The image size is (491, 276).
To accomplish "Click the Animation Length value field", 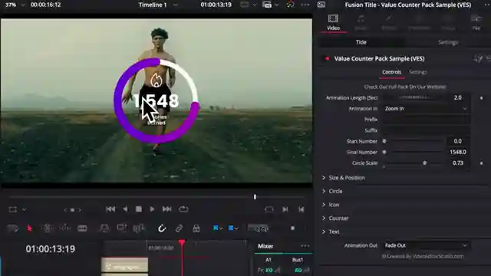I will coord(458,97).
